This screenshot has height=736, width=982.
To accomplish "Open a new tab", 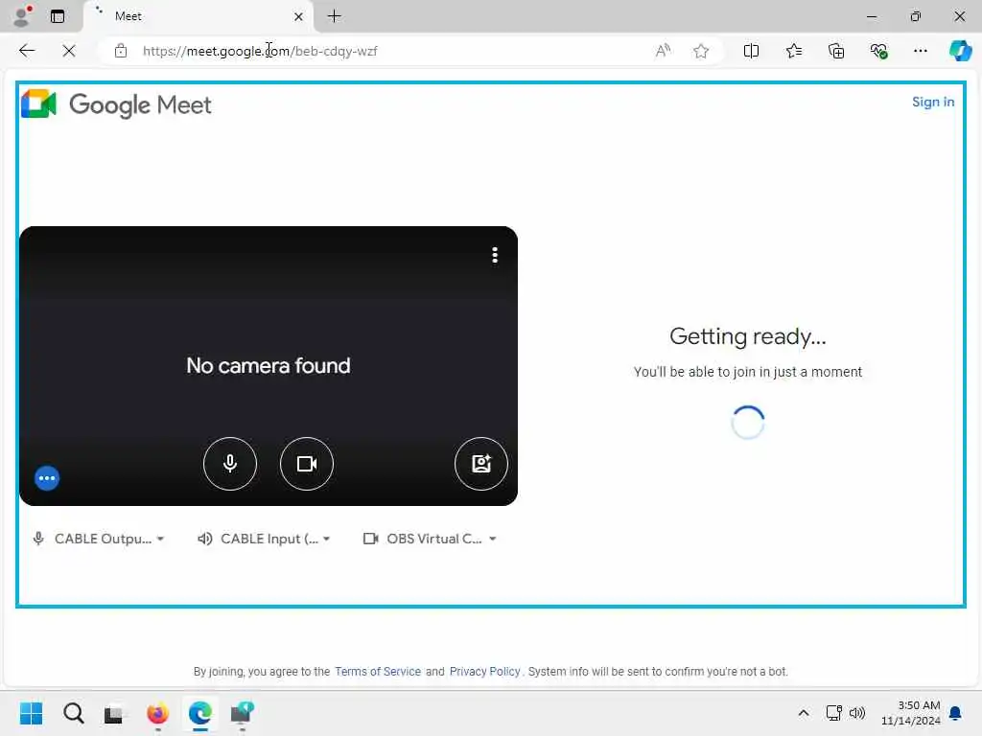I will pos(335,16).
